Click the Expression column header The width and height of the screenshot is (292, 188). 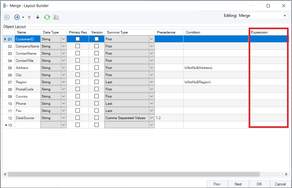(x=259, y=32)
